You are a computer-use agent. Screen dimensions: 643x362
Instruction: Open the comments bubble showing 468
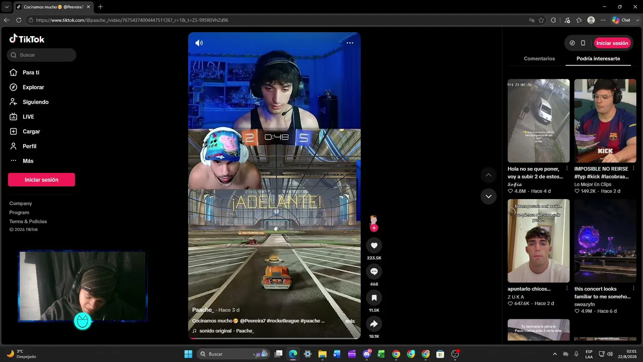click(x=374, y=271)
